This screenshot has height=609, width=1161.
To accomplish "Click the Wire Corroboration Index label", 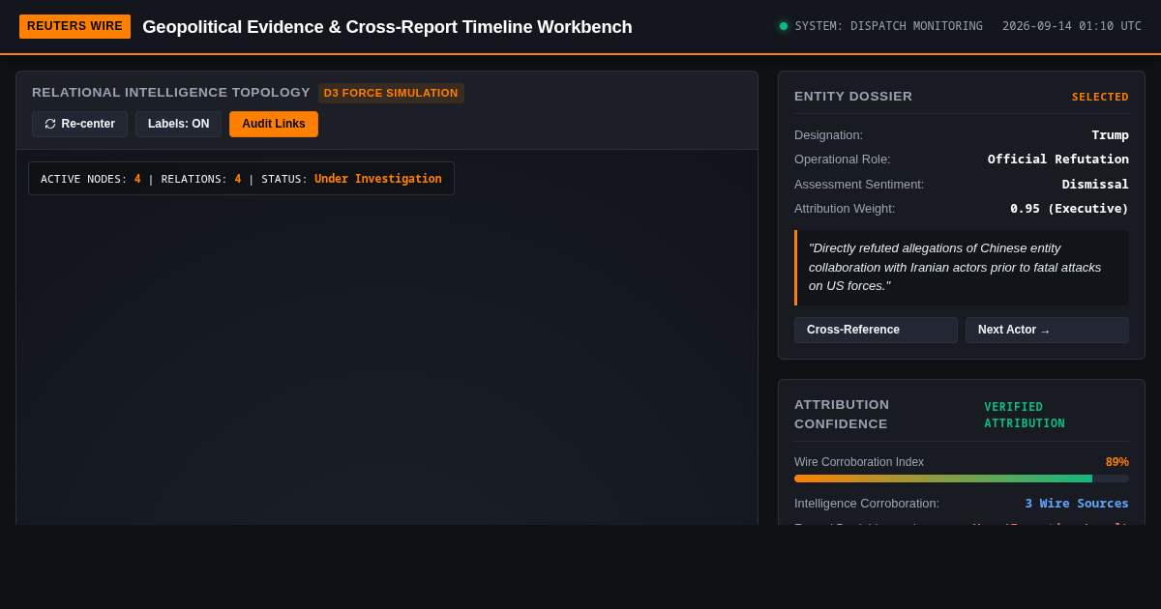I will (859, 462).
